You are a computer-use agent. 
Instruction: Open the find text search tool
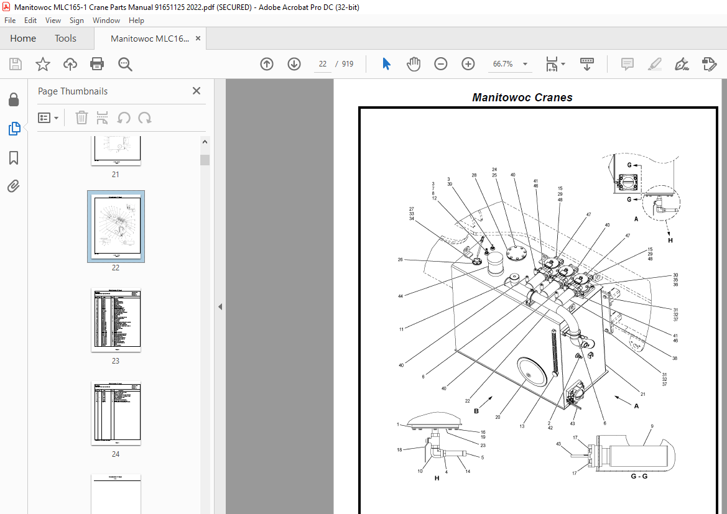click(125, 64)
